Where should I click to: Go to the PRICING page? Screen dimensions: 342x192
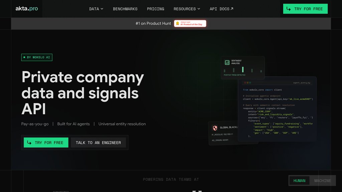tap(156, 9)
